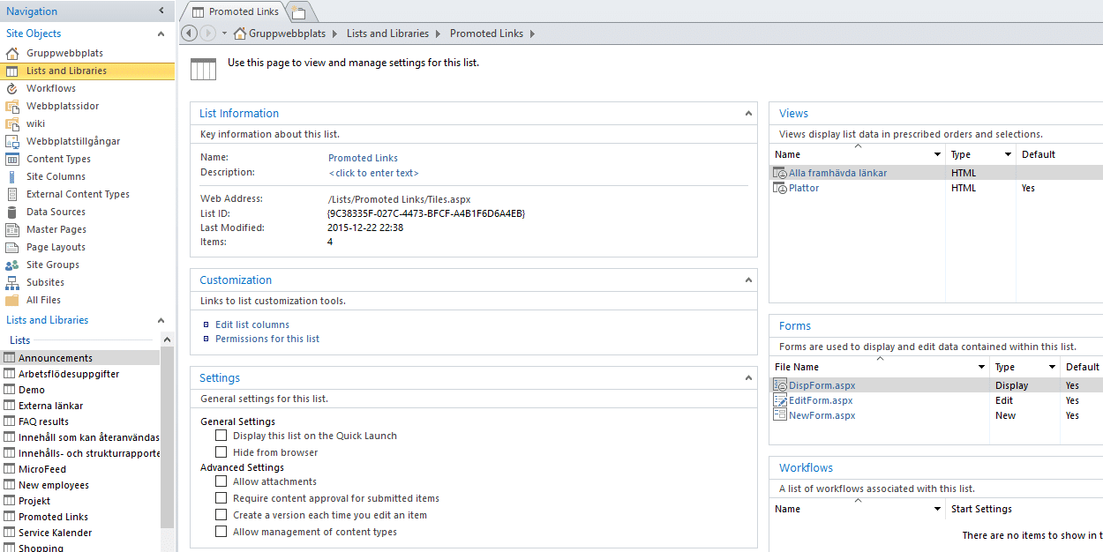The image size is (1103, 552).
Task: Click the Subsites icon in navigation
Action: coord(11,282)
